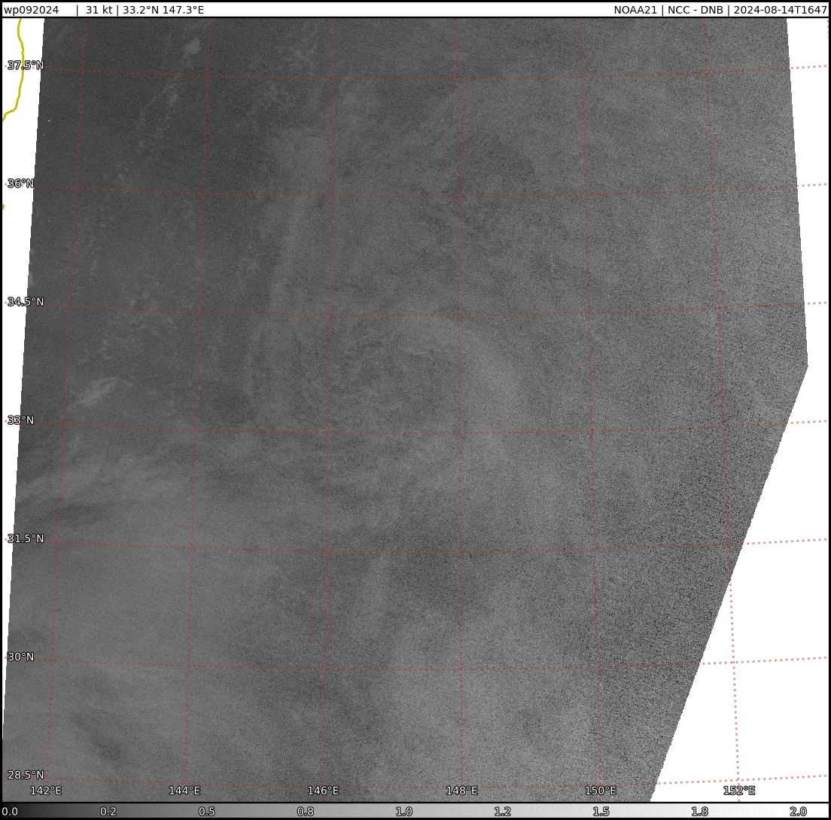Click the 1.0 mark on colorbar
The image size is (831, 820).
404,811
